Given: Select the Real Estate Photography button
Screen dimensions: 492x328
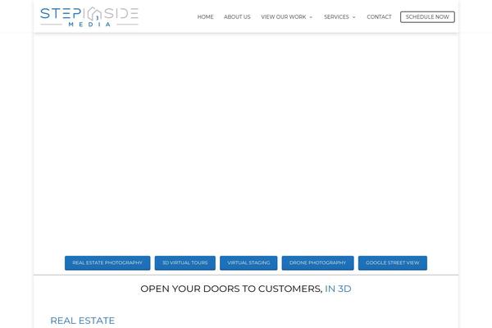Looking at the screenshot, I should 107,262.
